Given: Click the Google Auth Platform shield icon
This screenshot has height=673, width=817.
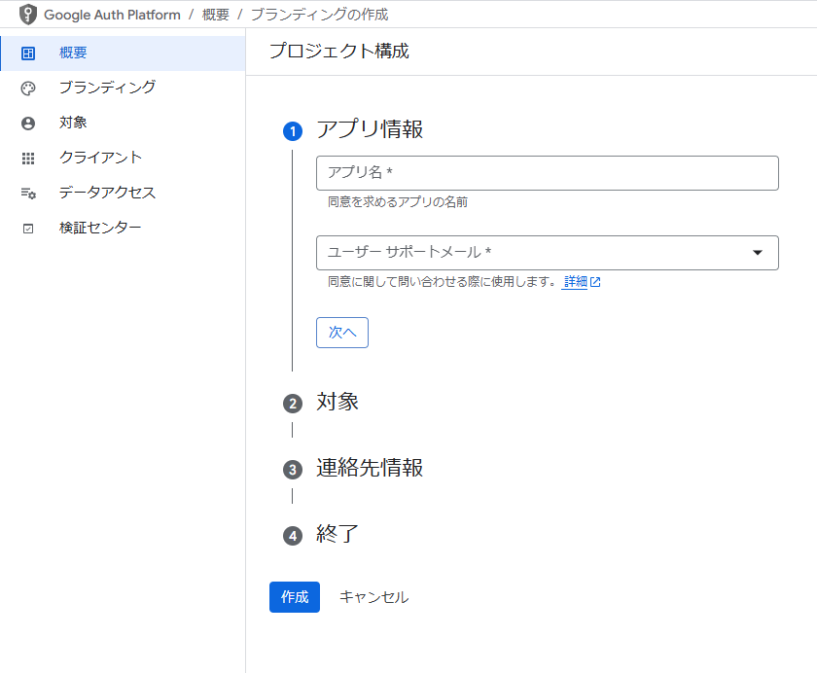Looking at the screenshot, I should coord(28,15).
